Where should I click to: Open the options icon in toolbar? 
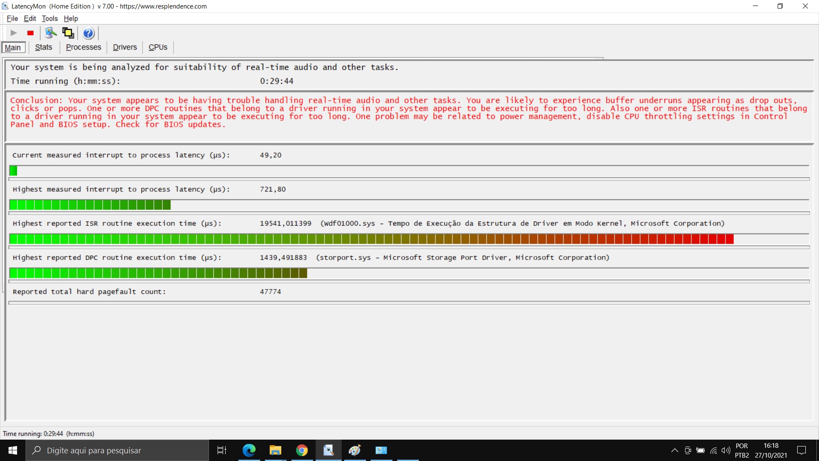click(x=51, y=33)
